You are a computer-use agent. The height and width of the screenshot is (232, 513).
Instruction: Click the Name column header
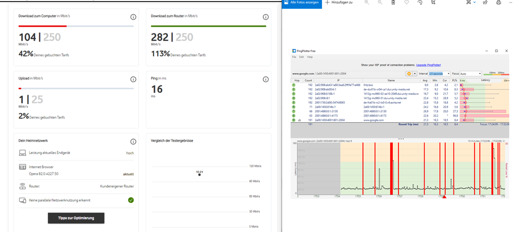[391, 80]
